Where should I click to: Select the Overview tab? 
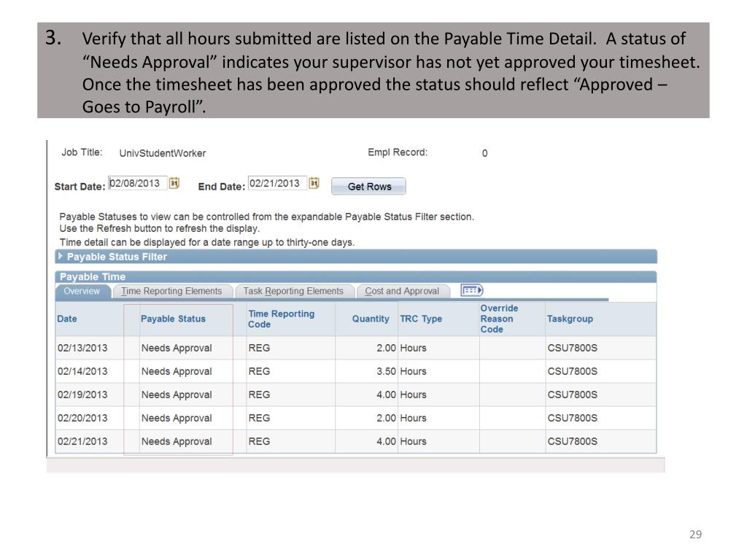[82, 291]
